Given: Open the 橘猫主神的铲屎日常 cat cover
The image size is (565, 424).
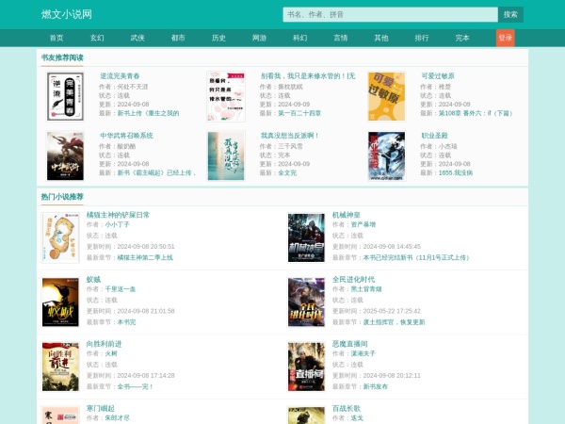Looking at the screenshot, I should pos(60,237).
